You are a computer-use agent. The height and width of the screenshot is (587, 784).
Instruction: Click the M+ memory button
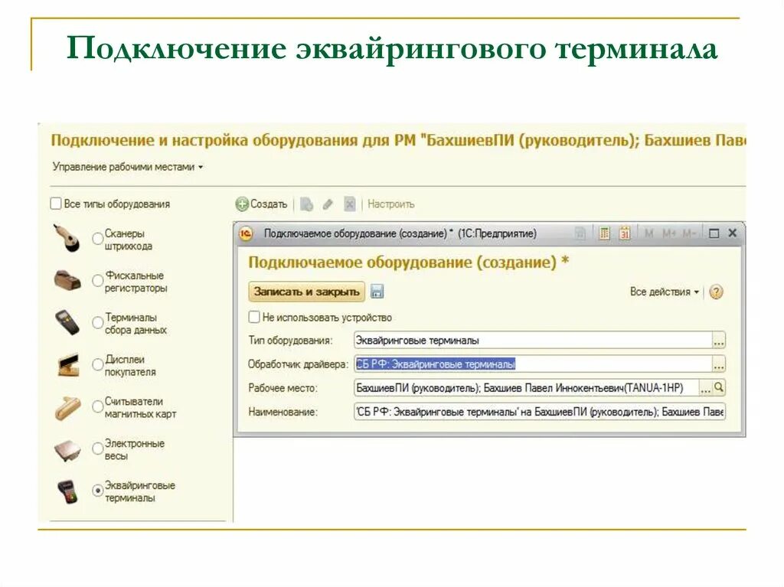669,233
